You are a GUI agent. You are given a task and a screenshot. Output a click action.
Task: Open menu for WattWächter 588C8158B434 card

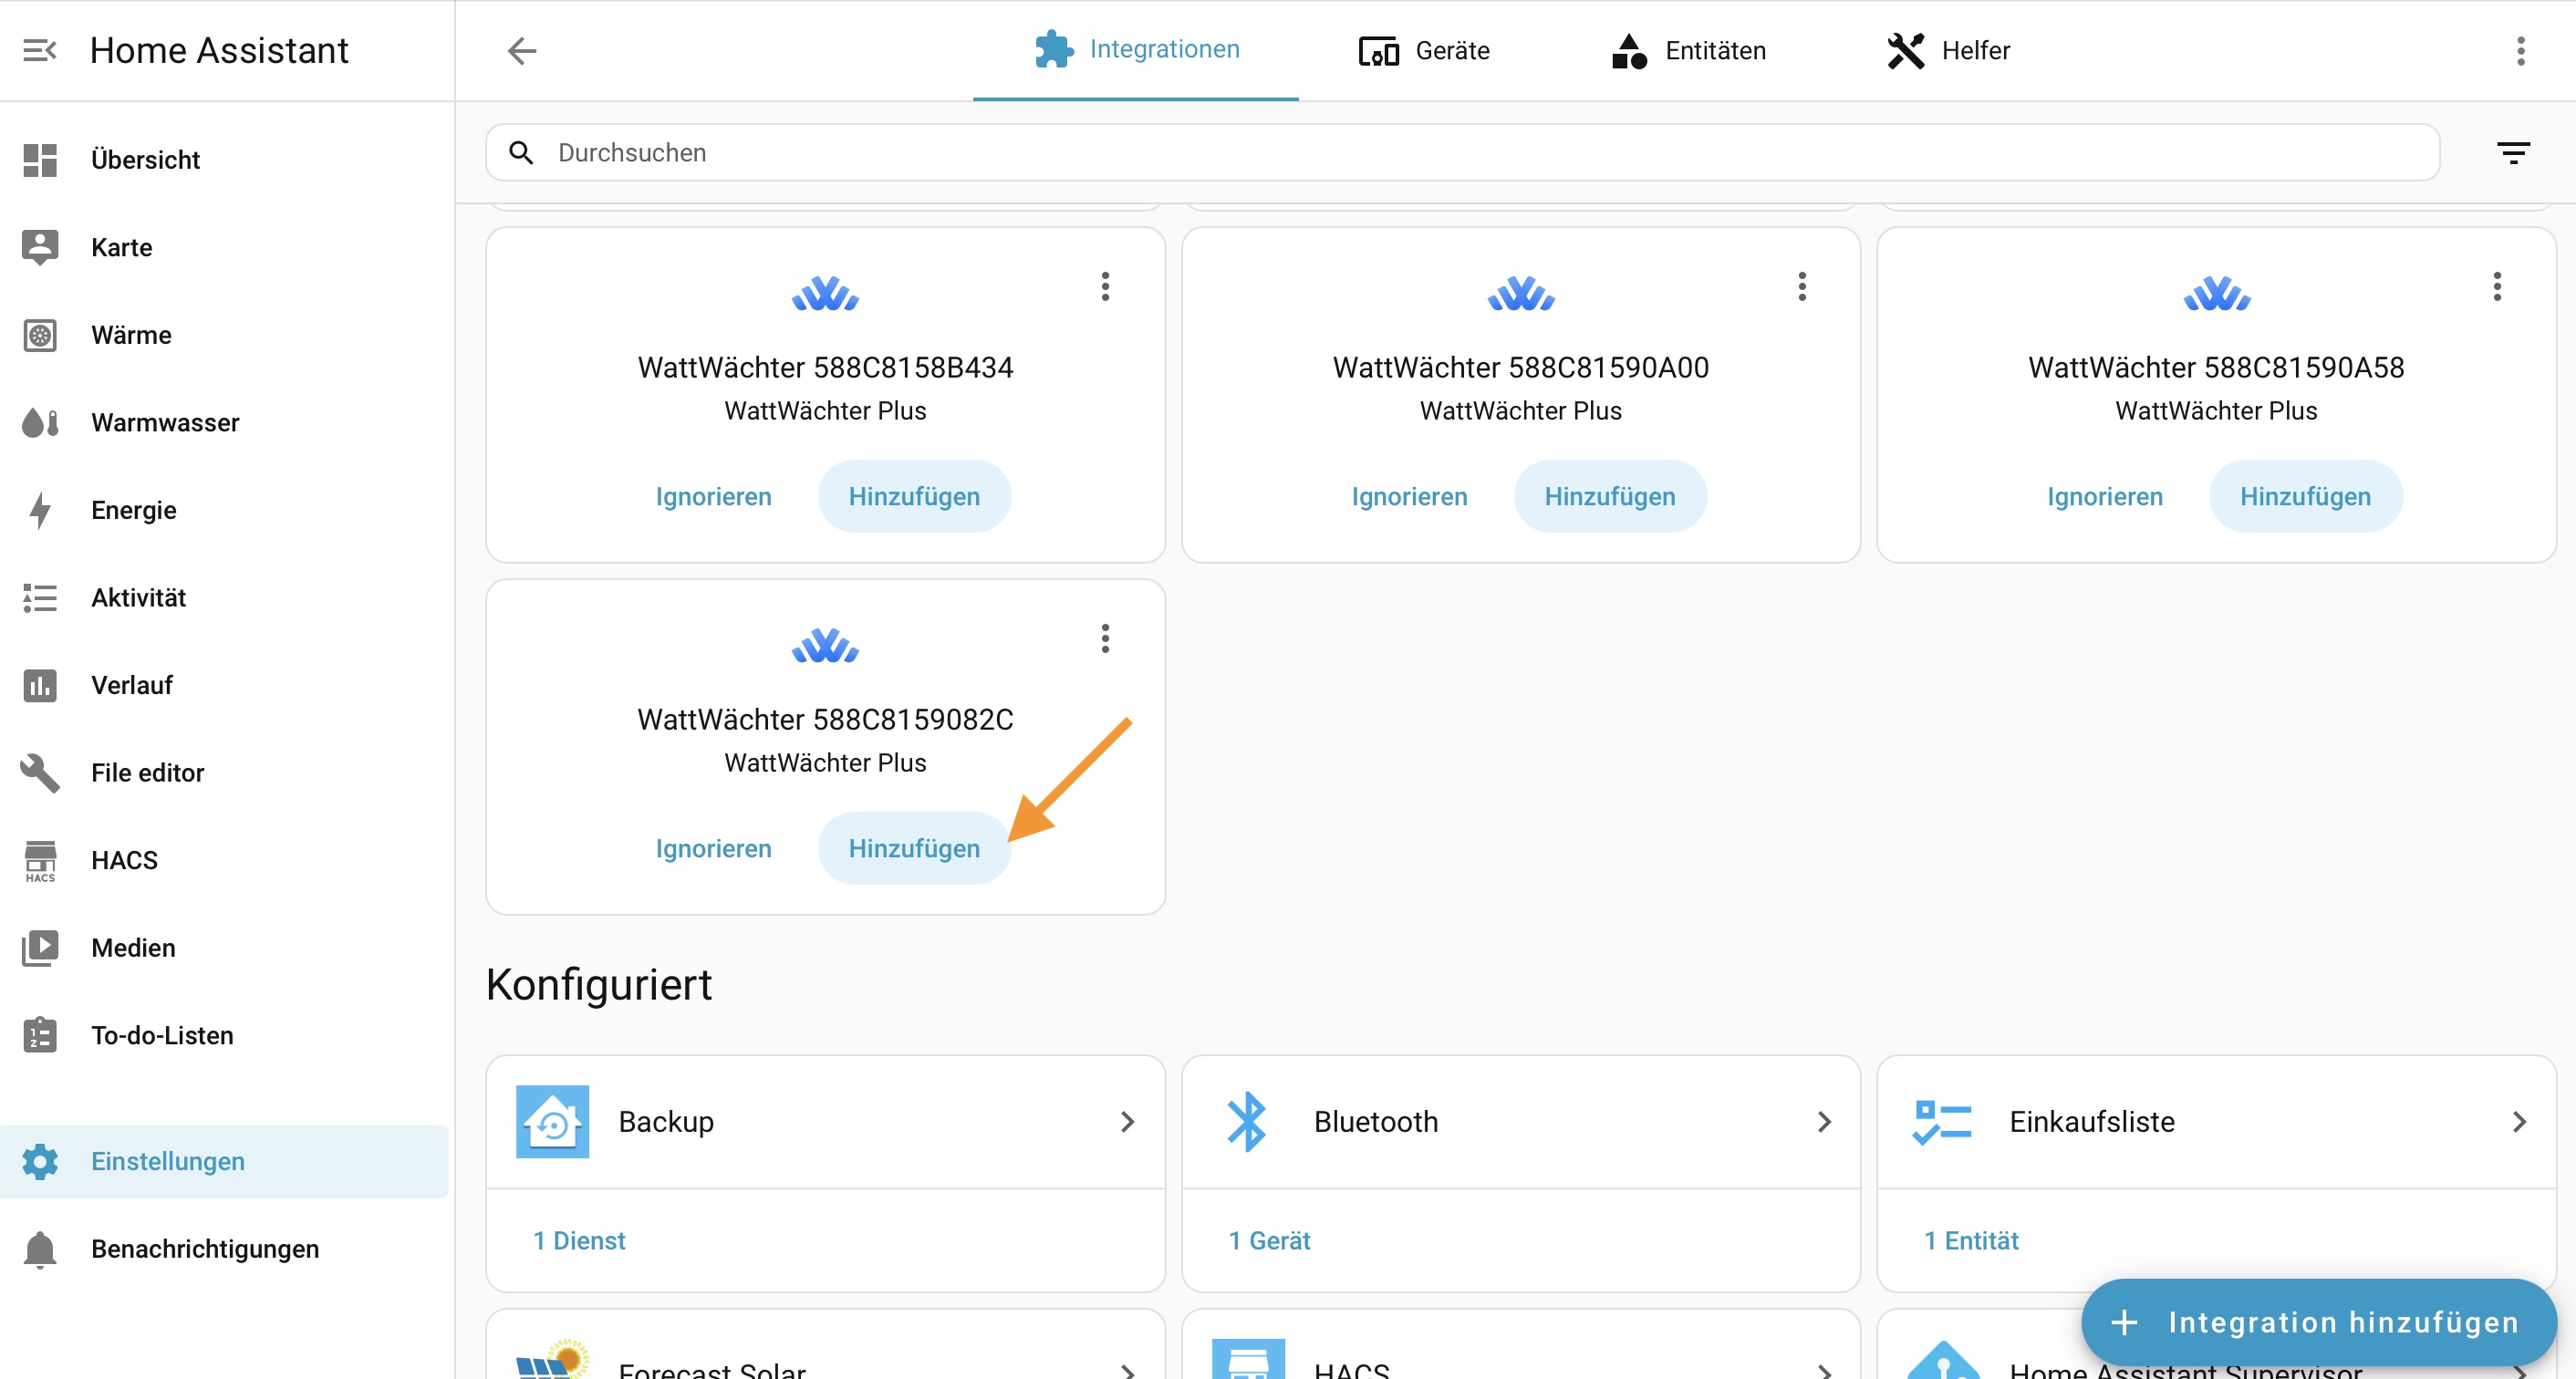pyautogui.click(x=1105, y=286)
